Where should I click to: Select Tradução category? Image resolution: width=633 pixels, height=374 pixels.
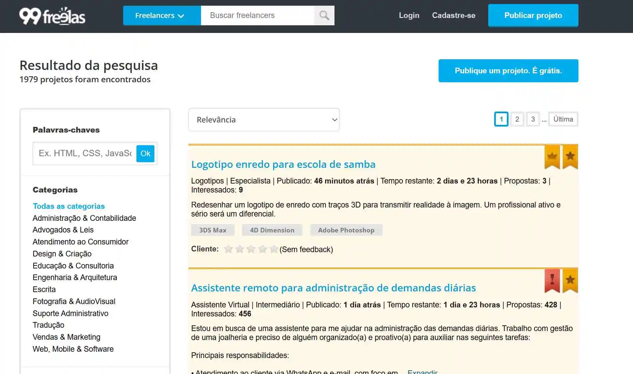click(48, 325)
